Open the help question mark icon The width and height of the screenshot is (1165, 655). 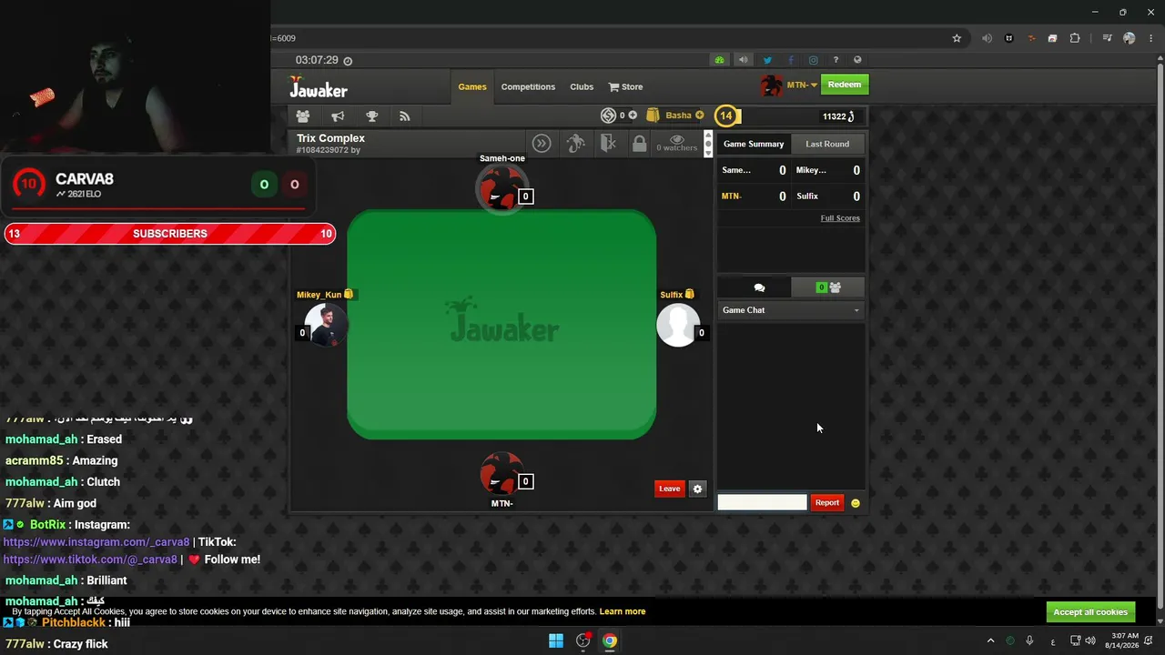coord(836,60)
